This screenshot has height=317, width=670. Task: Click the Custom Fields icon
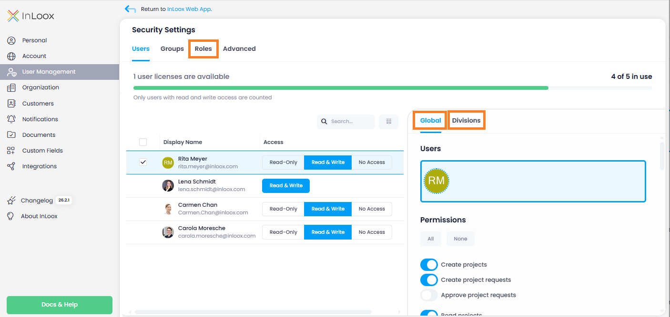[11, 151]
